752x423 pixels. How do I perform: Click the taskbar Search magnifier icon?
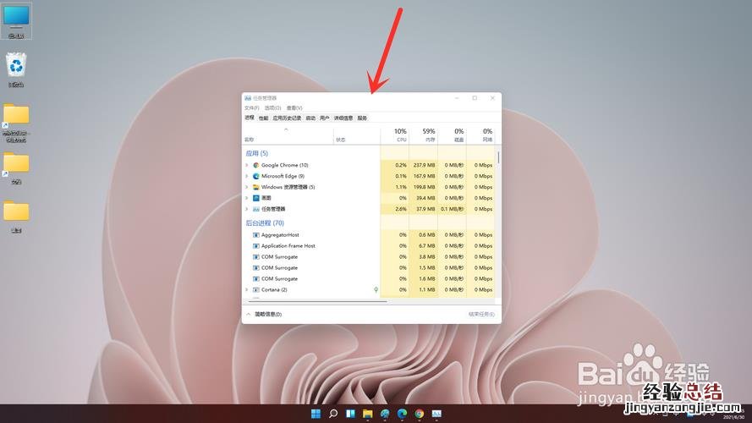[333, 414]
